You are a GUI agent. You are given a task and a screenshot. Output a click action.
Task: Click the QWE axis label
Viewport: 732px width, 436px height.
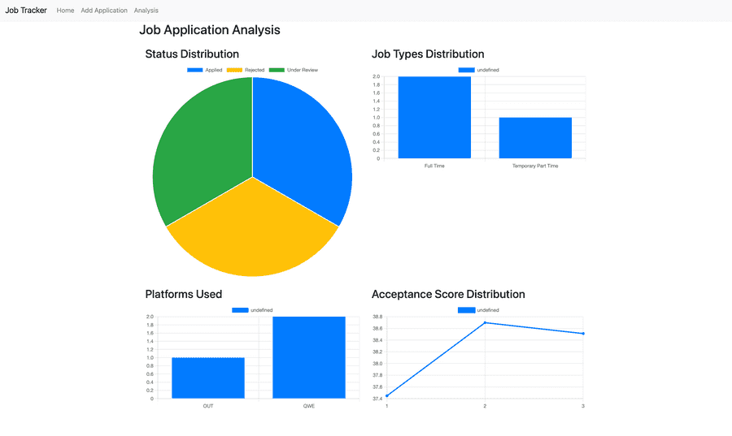pos(309,406)
